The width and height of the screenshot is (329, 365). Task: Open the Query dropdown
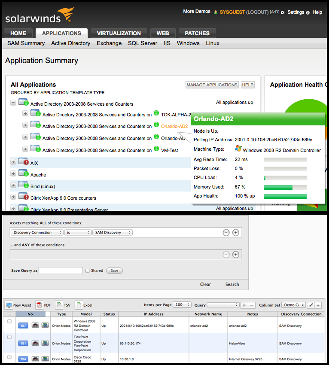pyautogui.click(x=223, y=305)
